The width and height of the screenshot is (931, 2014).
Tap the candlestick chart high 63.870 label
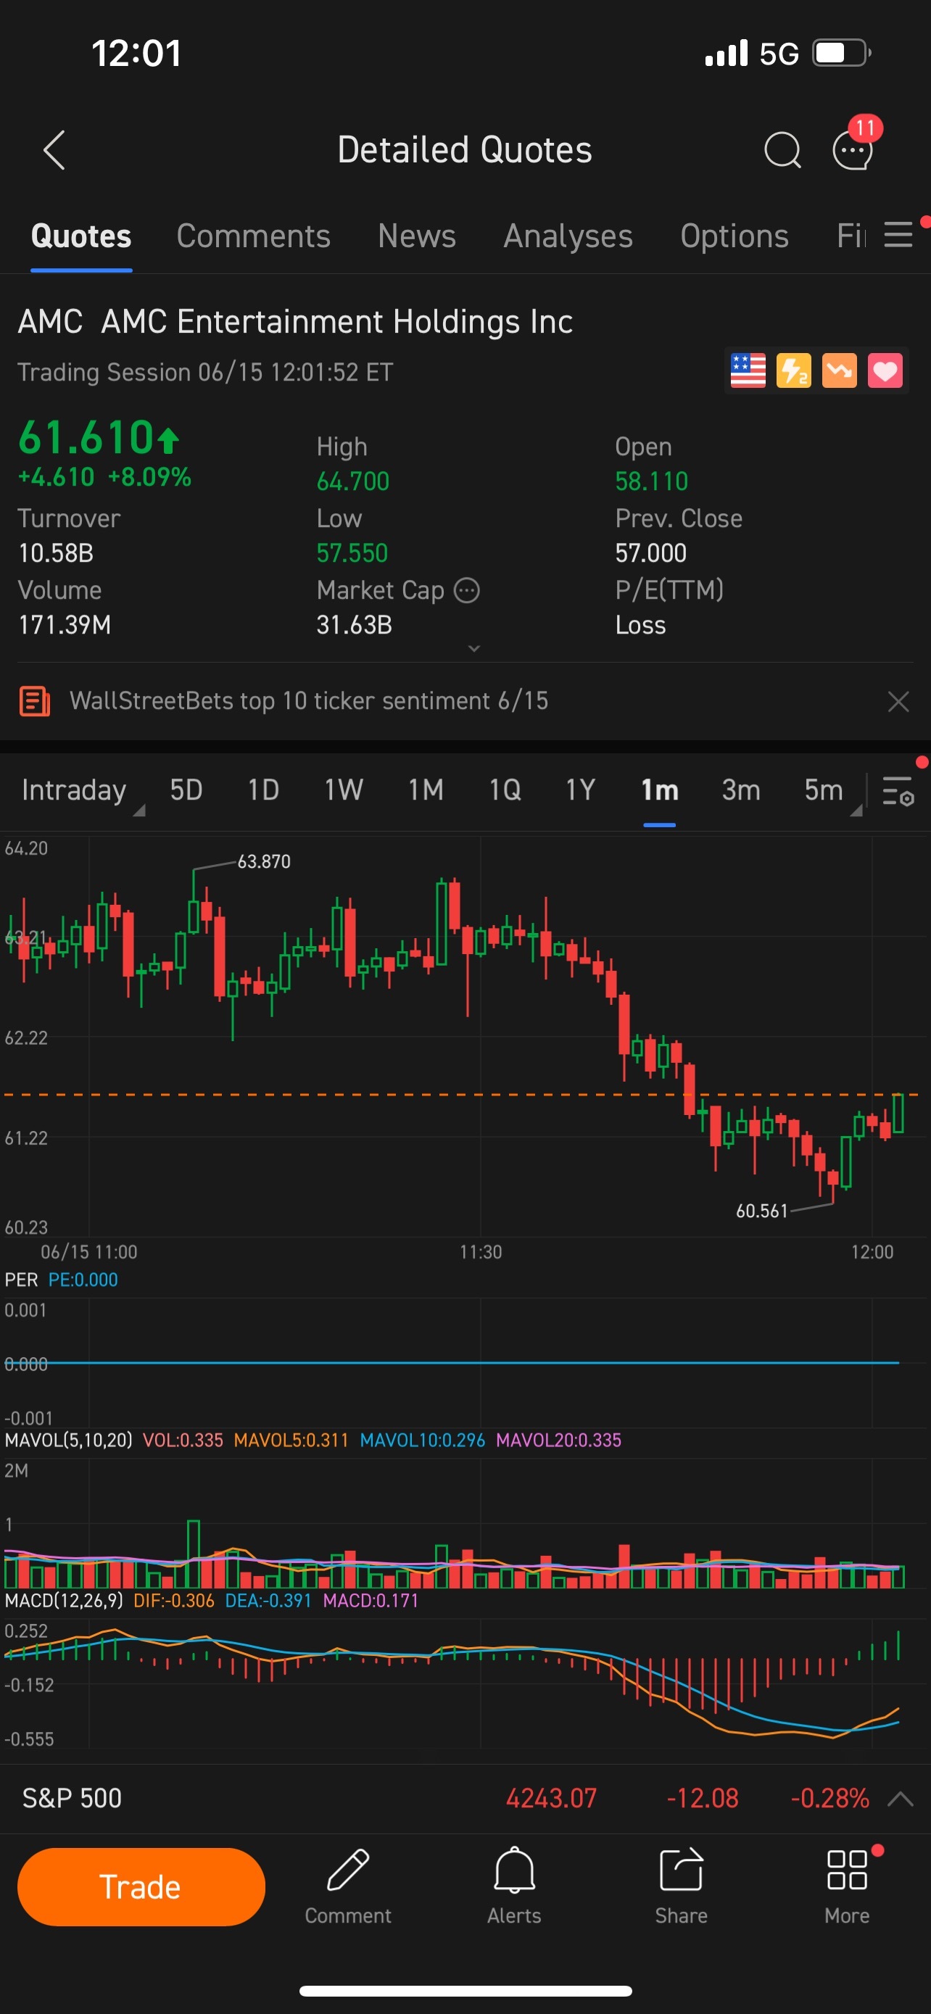point(263,861)
